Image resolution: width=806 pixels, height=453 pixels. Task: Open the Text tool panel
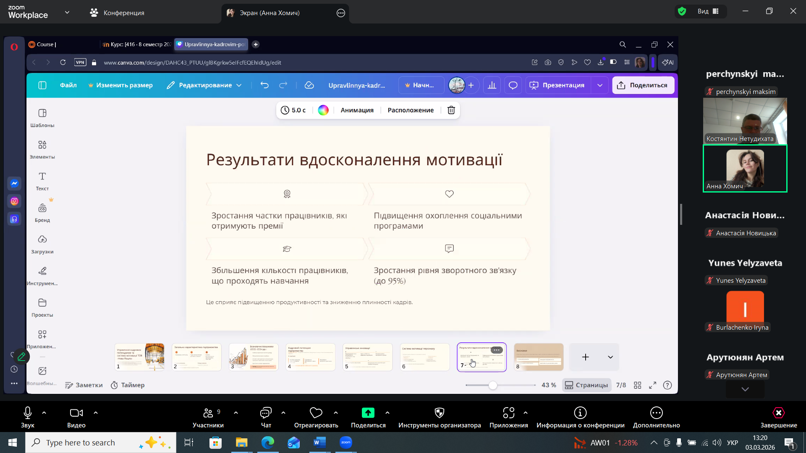42,180
